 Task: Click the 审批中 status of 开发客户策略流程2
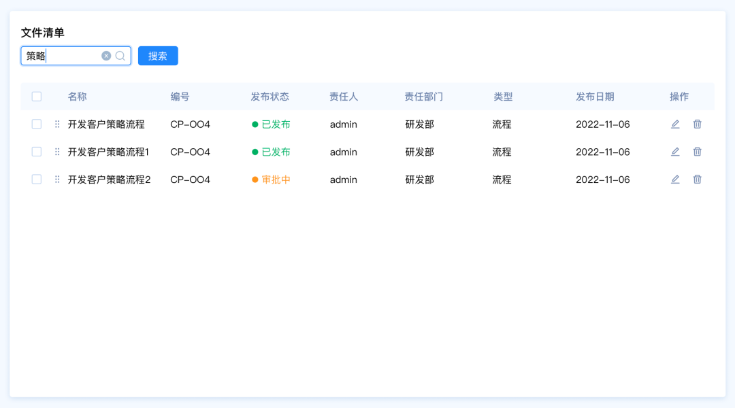pos(276,180)
